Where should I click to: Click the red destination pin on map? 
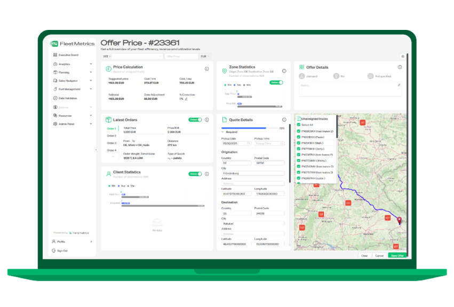click(x=399, y=220)
